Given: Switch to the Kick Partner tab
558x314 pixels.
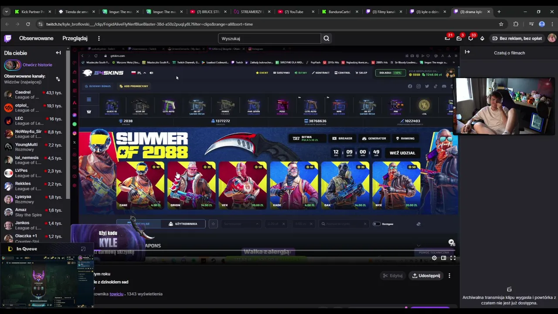Looking at the screenshot, I should 33,12.
